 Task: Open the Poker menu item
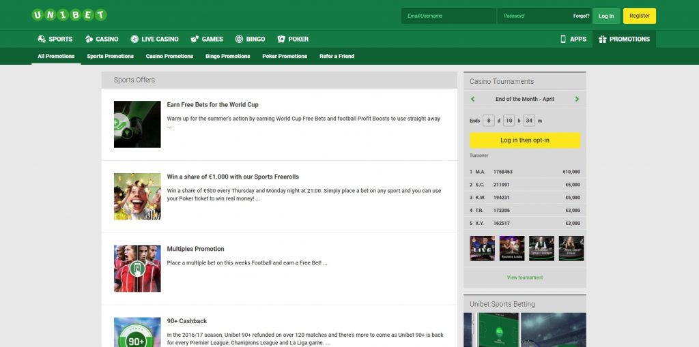298,39
